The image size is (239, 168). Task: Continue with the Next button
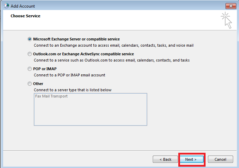[x=192, y=159]
